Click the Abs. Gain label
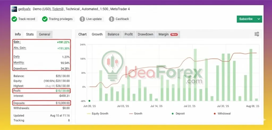Screen dimensions: 272x130 click(20, 48)
